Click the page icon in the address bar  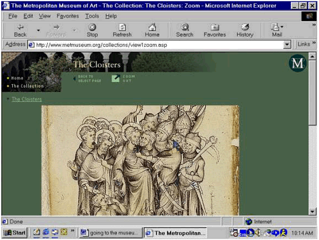click(x=31, y=45)
